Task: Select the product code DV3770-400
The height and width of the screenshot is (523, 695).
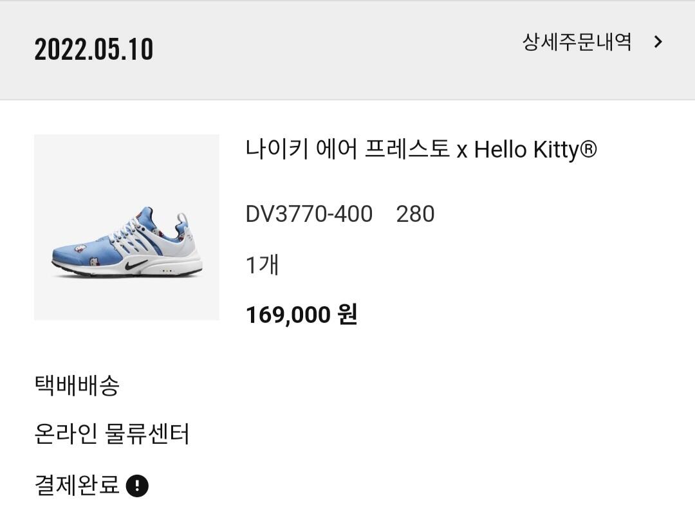Action: (x=309, y=214)
